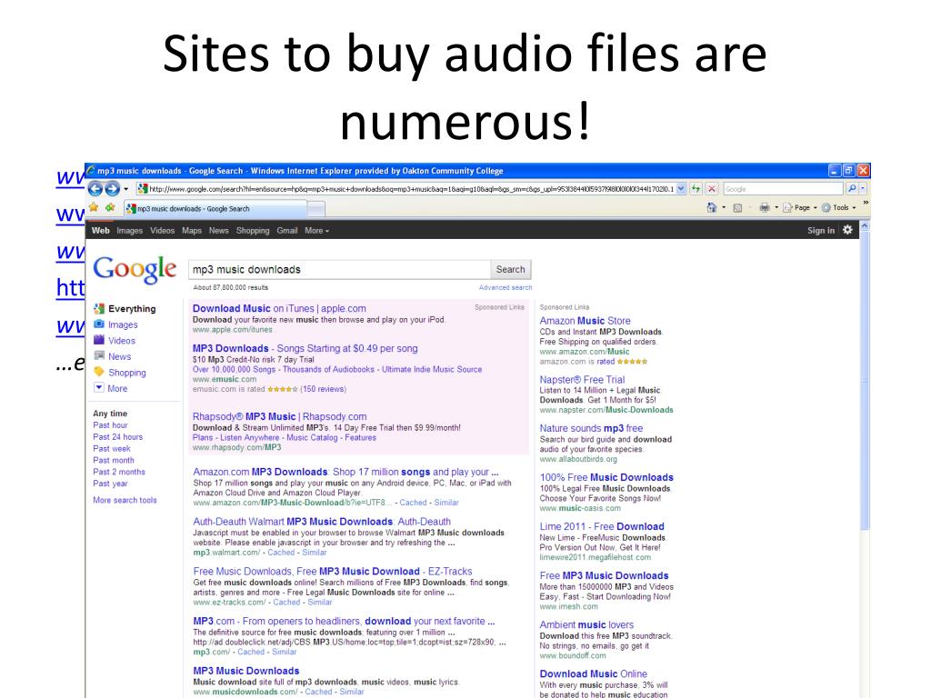Click the browser Back arrow button
The image size is (931, 698).
tap(95, 189)
